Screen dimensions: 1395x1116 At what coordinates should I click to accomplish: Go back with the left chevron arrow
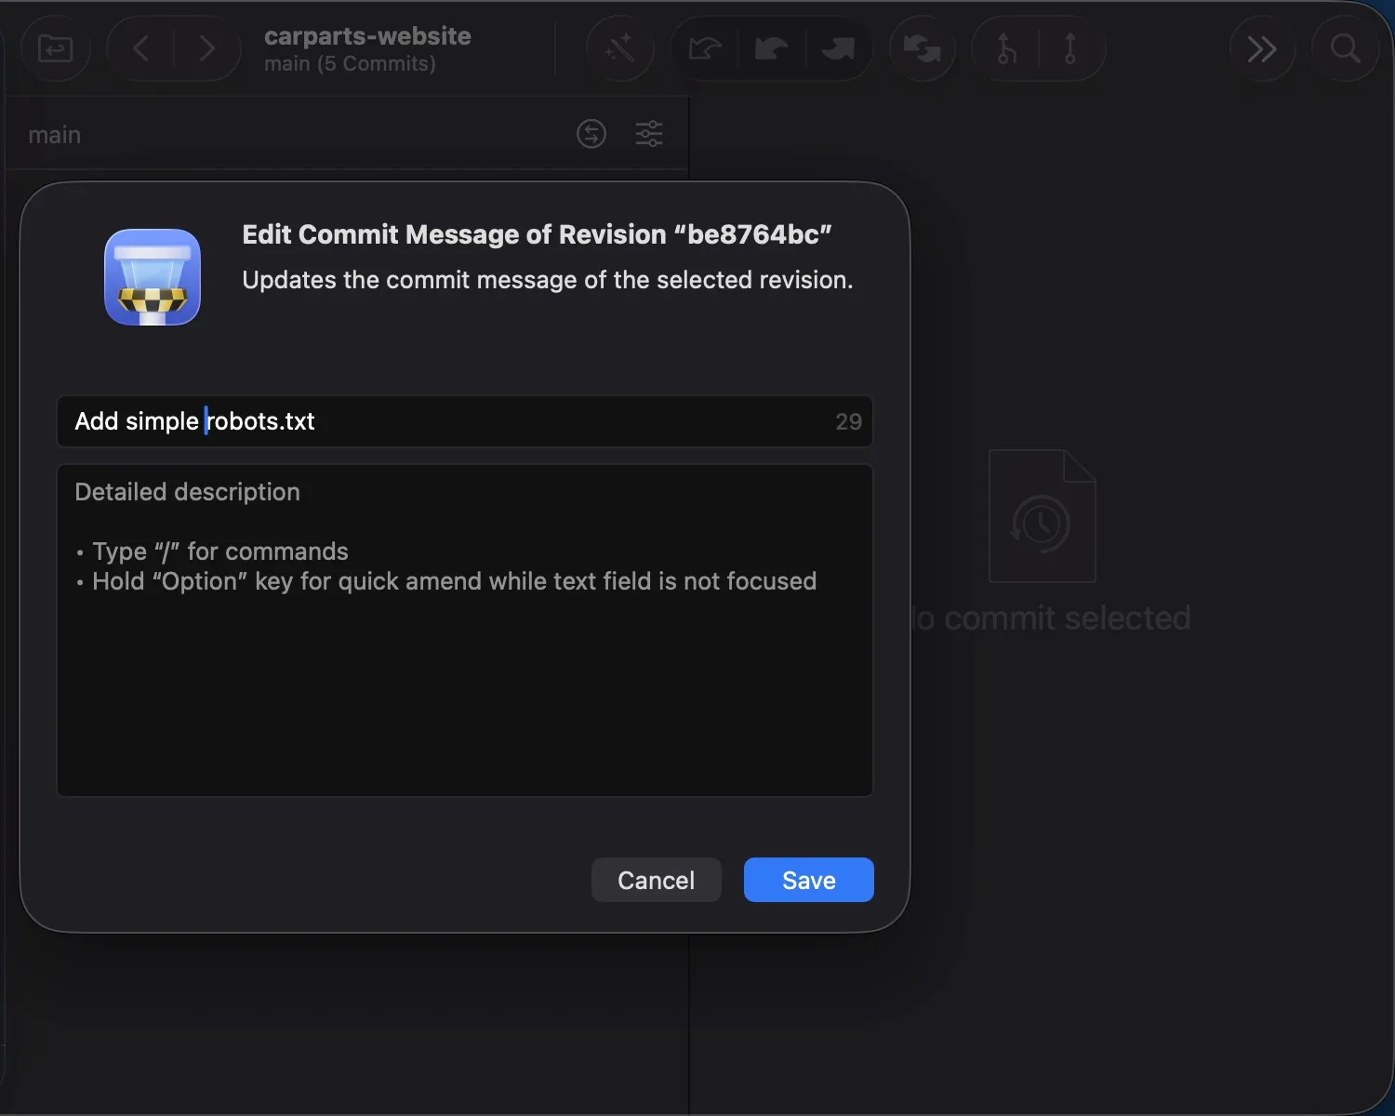pos(140,48)
